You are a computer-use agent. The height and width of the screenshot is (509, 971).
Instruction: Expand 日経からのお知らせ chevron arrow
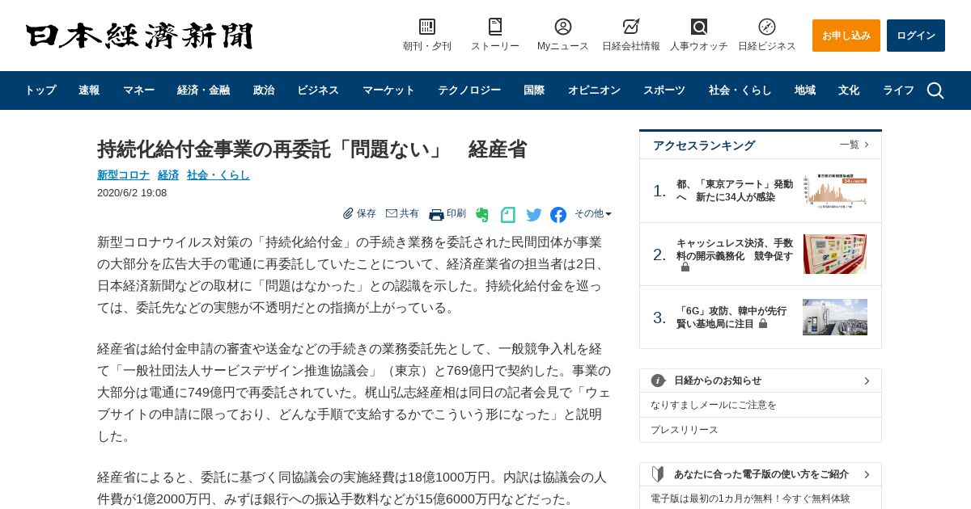point(867,381)
